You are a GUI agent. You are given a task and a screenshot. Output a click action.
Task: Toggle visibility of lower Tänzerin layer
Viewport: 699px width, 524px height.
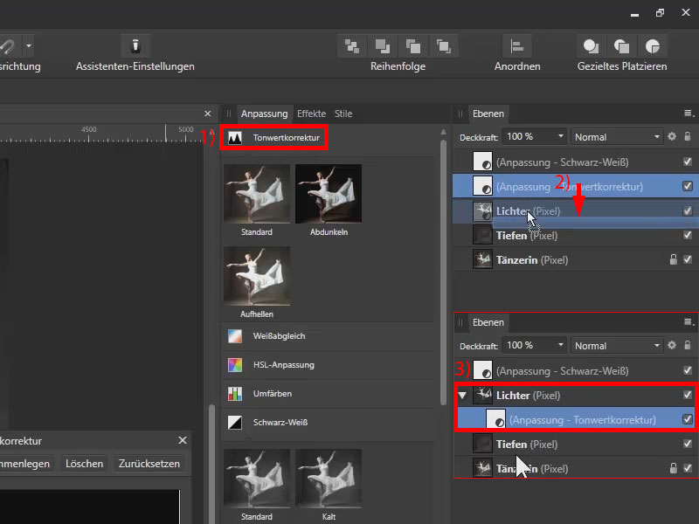click(x=688, y=468)
